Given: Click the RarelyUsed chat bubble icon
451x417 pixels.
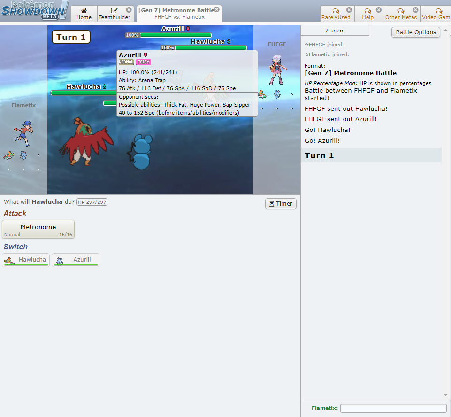Looking at the screenshot, I should [x=336, y=11].
